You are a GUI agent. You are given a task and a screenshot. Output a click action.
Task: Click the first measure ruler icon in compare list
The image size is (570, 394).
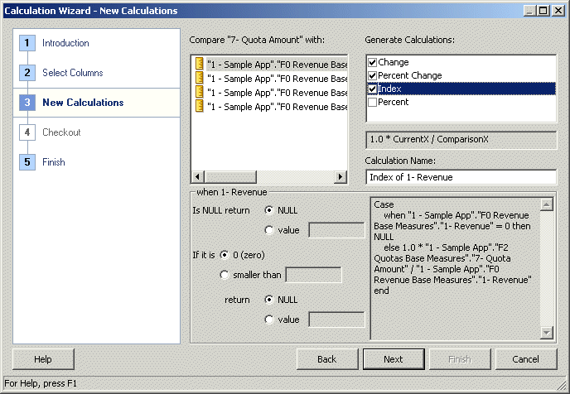tap(199, 64)
